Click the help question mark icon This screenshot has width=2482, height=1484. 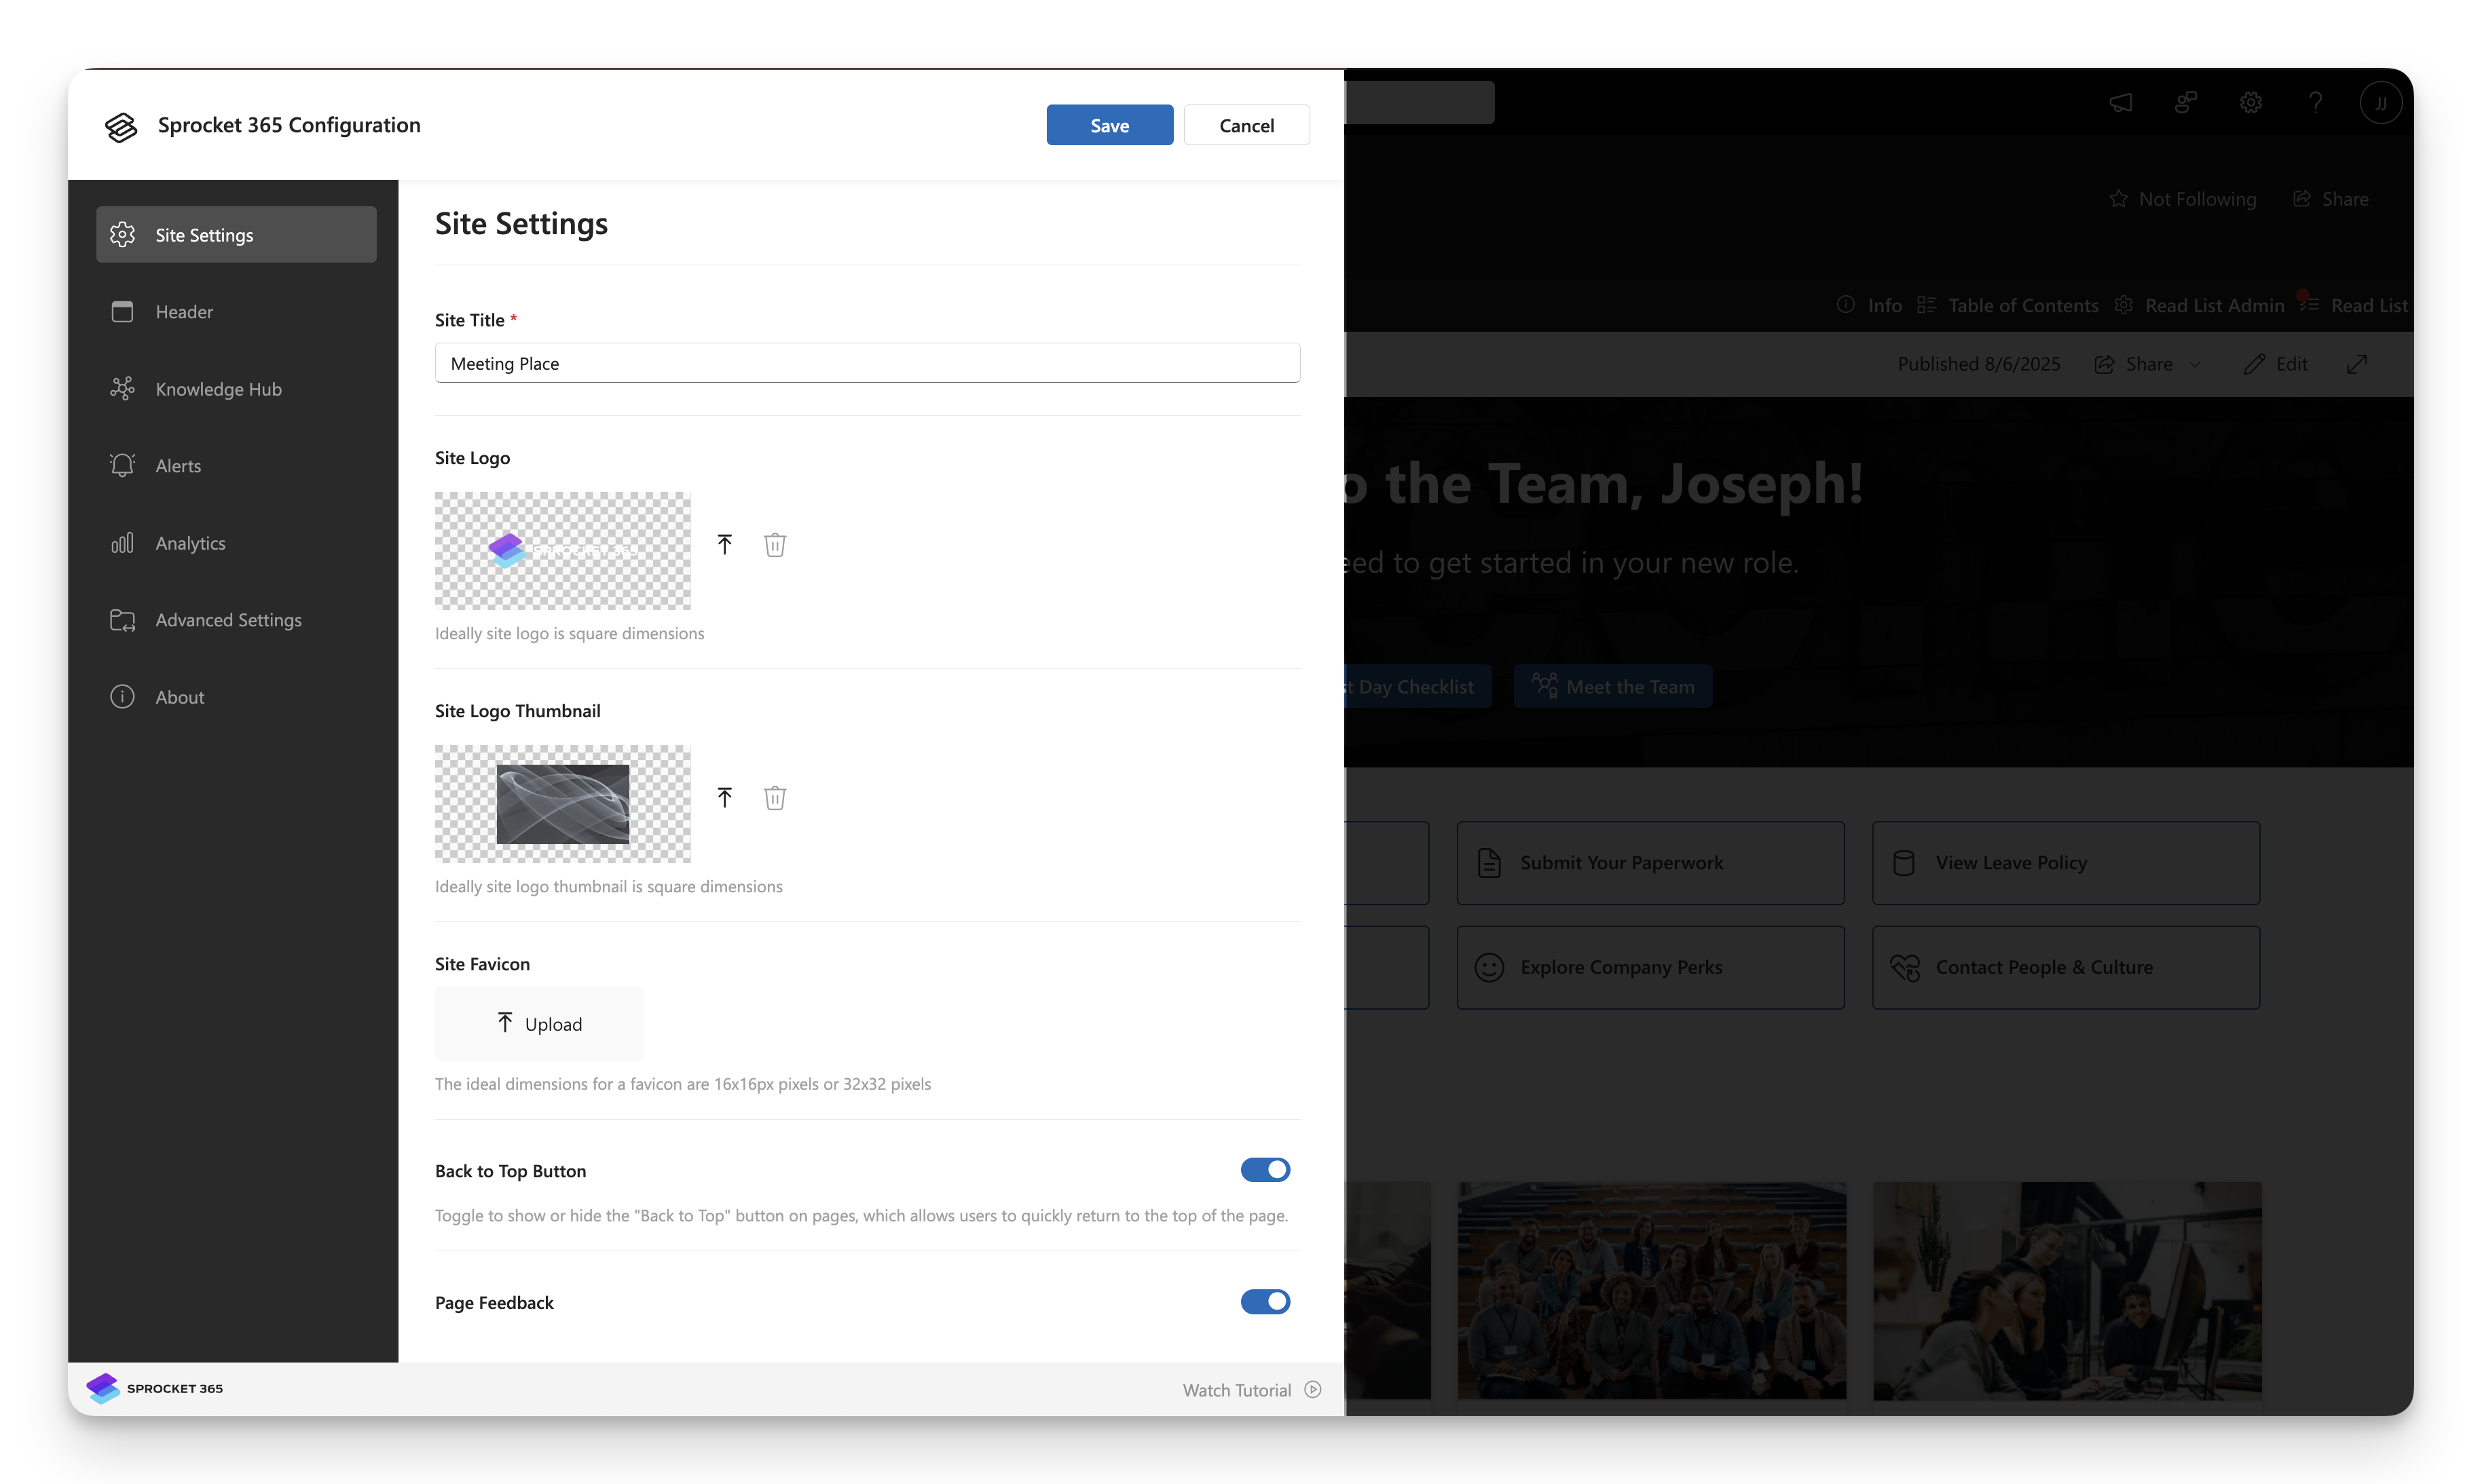2316,102
